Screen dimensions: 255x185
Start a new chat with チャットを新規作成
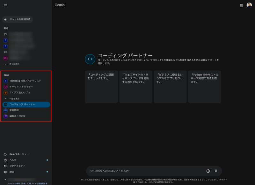pyautogui.click(x=18, y=19)
